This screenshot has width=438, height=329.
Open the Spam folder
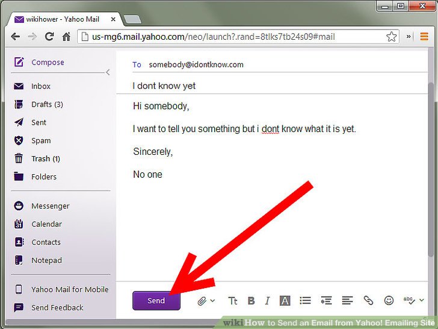(x=41, y=140)
